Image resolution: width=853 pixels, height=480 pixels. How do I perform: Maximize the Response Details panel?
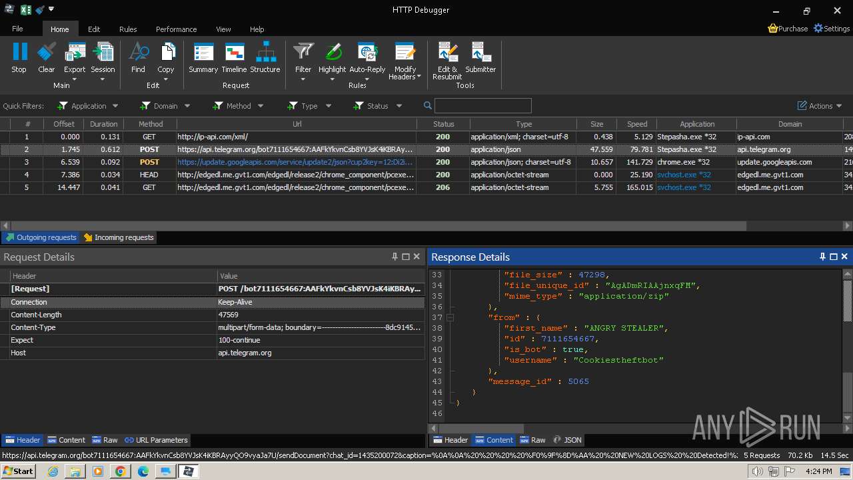833,257
